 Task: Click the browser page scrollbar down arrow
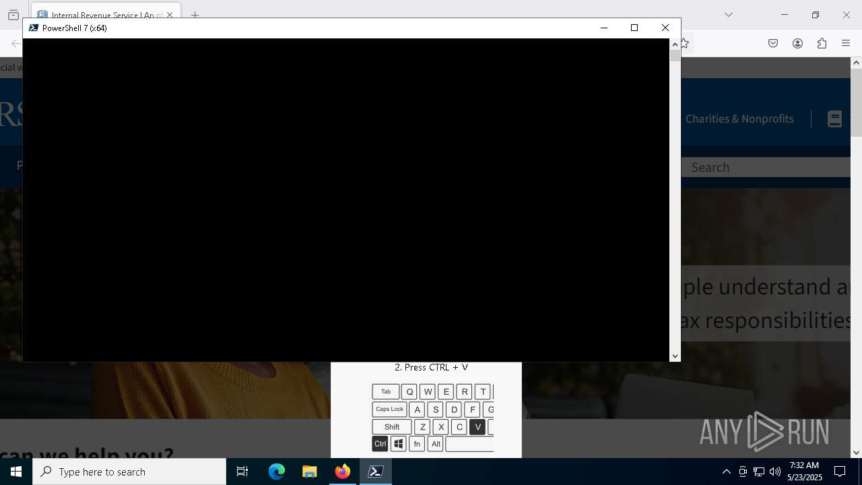(x=856, y=453)
